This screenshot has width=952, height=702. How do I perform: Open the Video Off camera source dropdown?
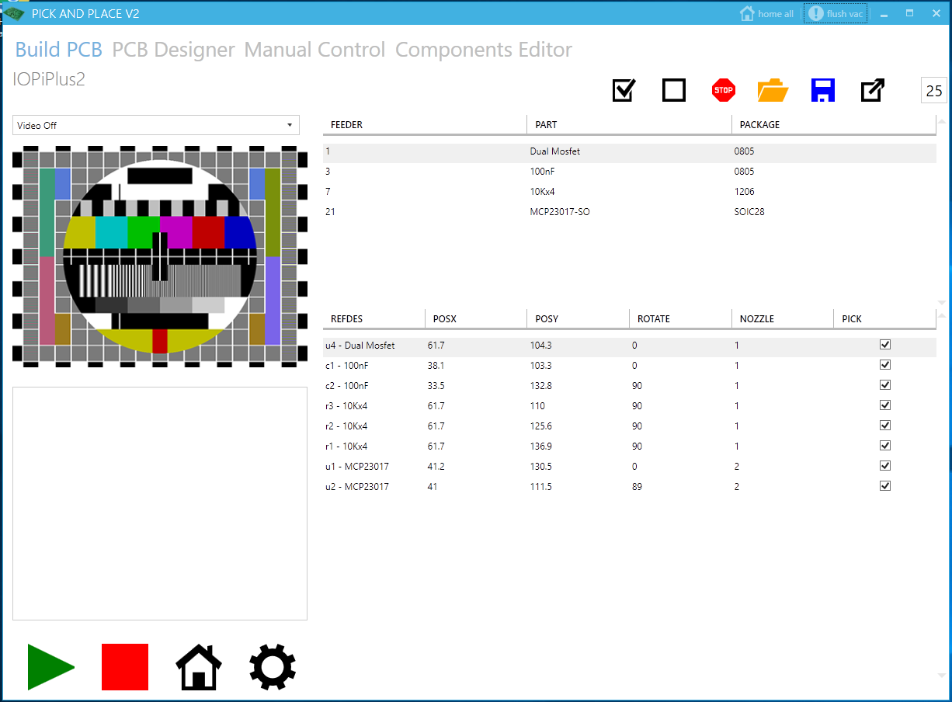(155, 124)
